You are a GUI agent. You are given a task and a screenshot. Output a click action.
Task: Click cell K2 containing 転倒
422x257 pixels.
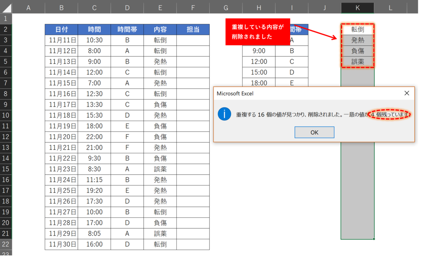click(357, 30)
